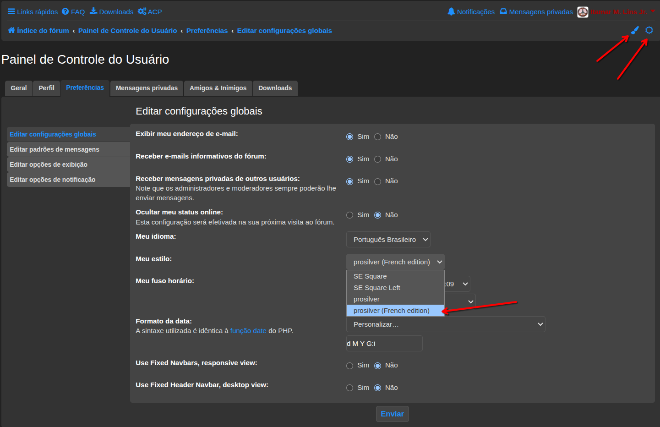Click the date format text field
Screen dimensions: 660x427
pyautogui.click(x=384, y=344)
